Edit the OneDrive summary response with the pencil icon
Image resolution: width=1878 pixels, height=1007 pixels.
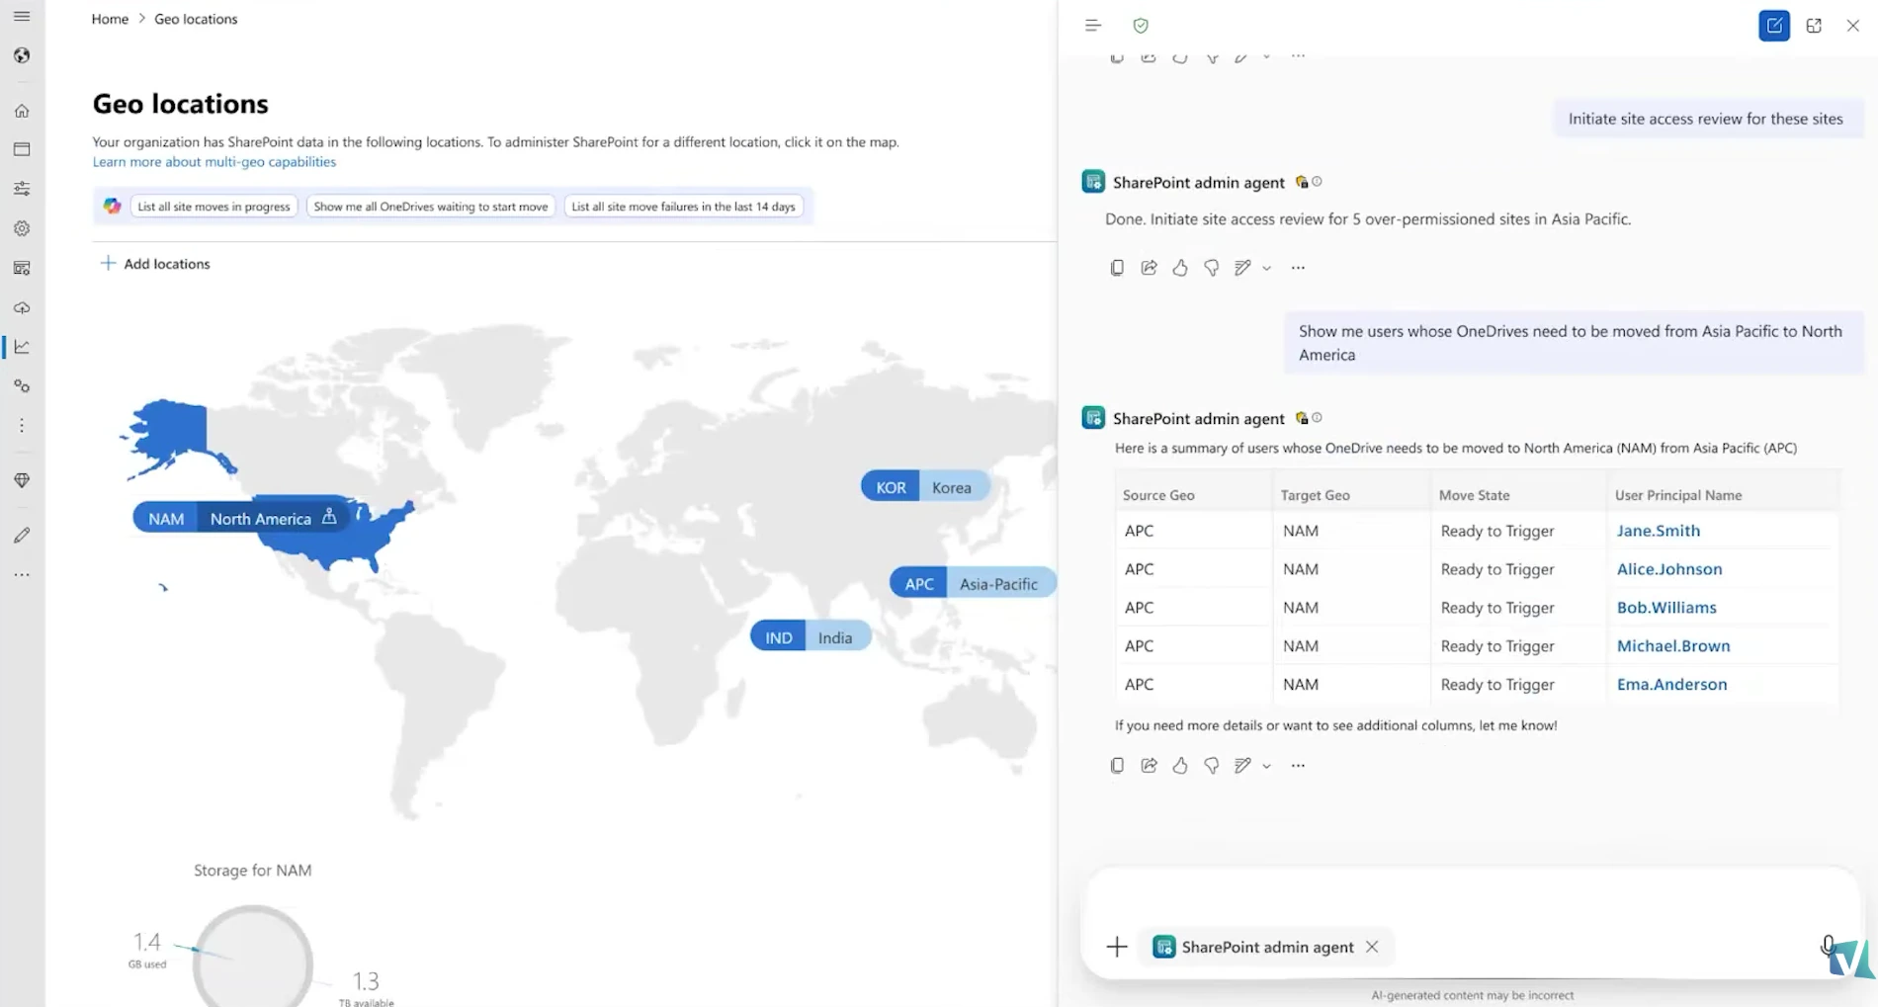(1243, 766)
